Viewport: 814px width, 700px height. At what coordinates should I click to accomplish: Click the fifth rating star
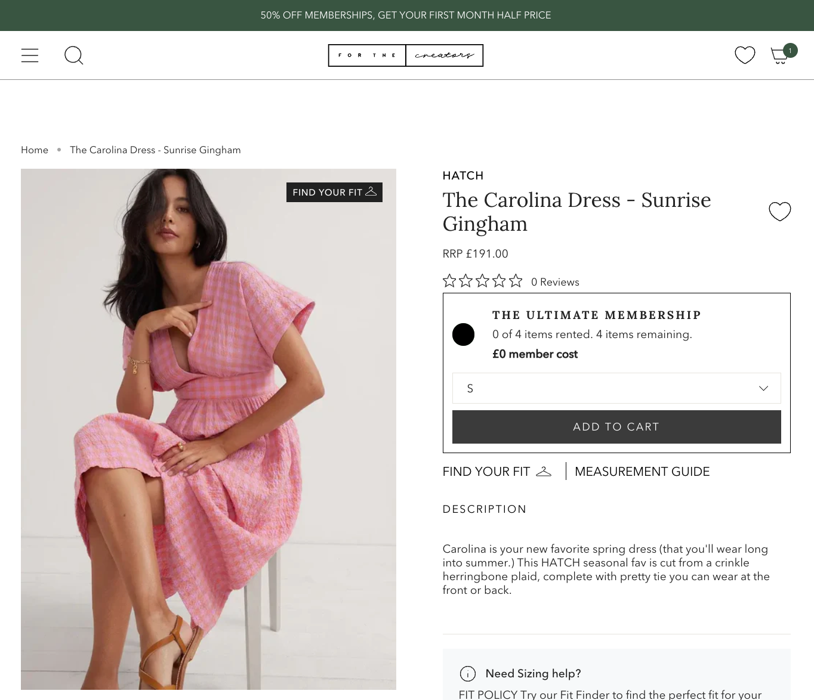pos(516,281)
